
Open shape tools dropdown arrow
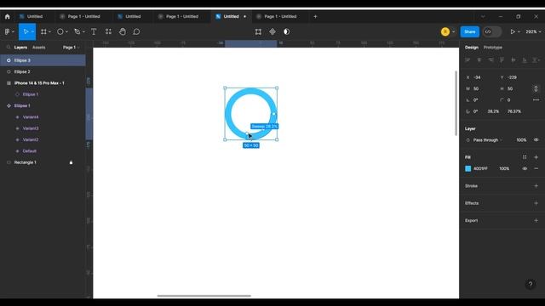tap(66, 31)
